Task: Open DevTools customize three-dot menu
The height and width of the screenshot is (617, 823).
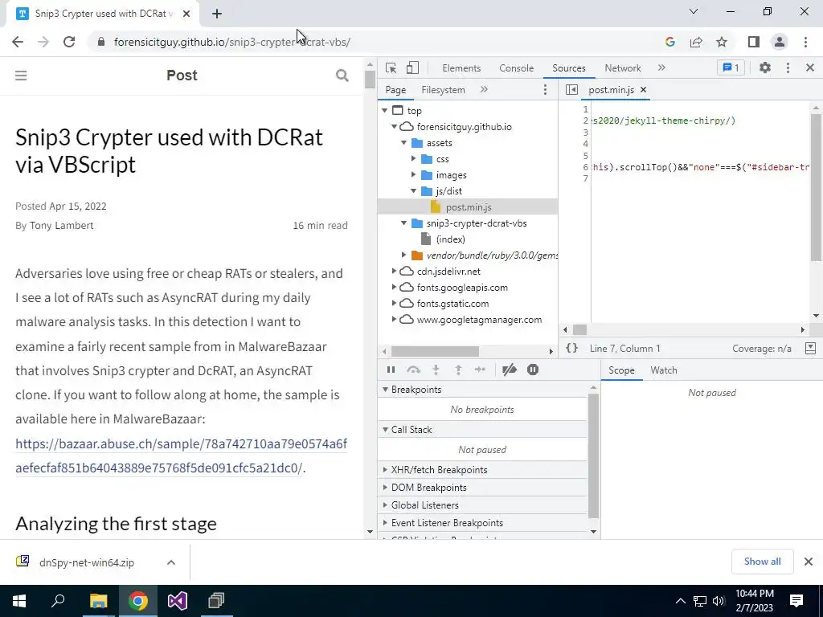Action: coord(788,67)
